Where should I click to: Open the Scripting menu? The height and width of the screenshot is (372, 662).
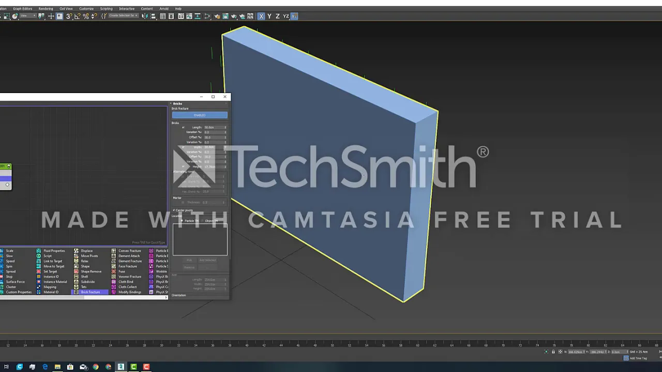click(106, 9)
